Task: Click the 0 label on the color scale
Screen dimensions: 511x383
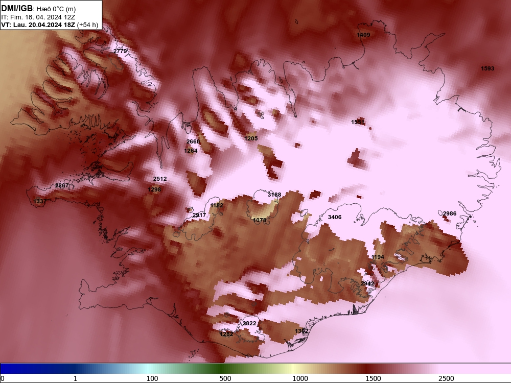Action: 3,378
